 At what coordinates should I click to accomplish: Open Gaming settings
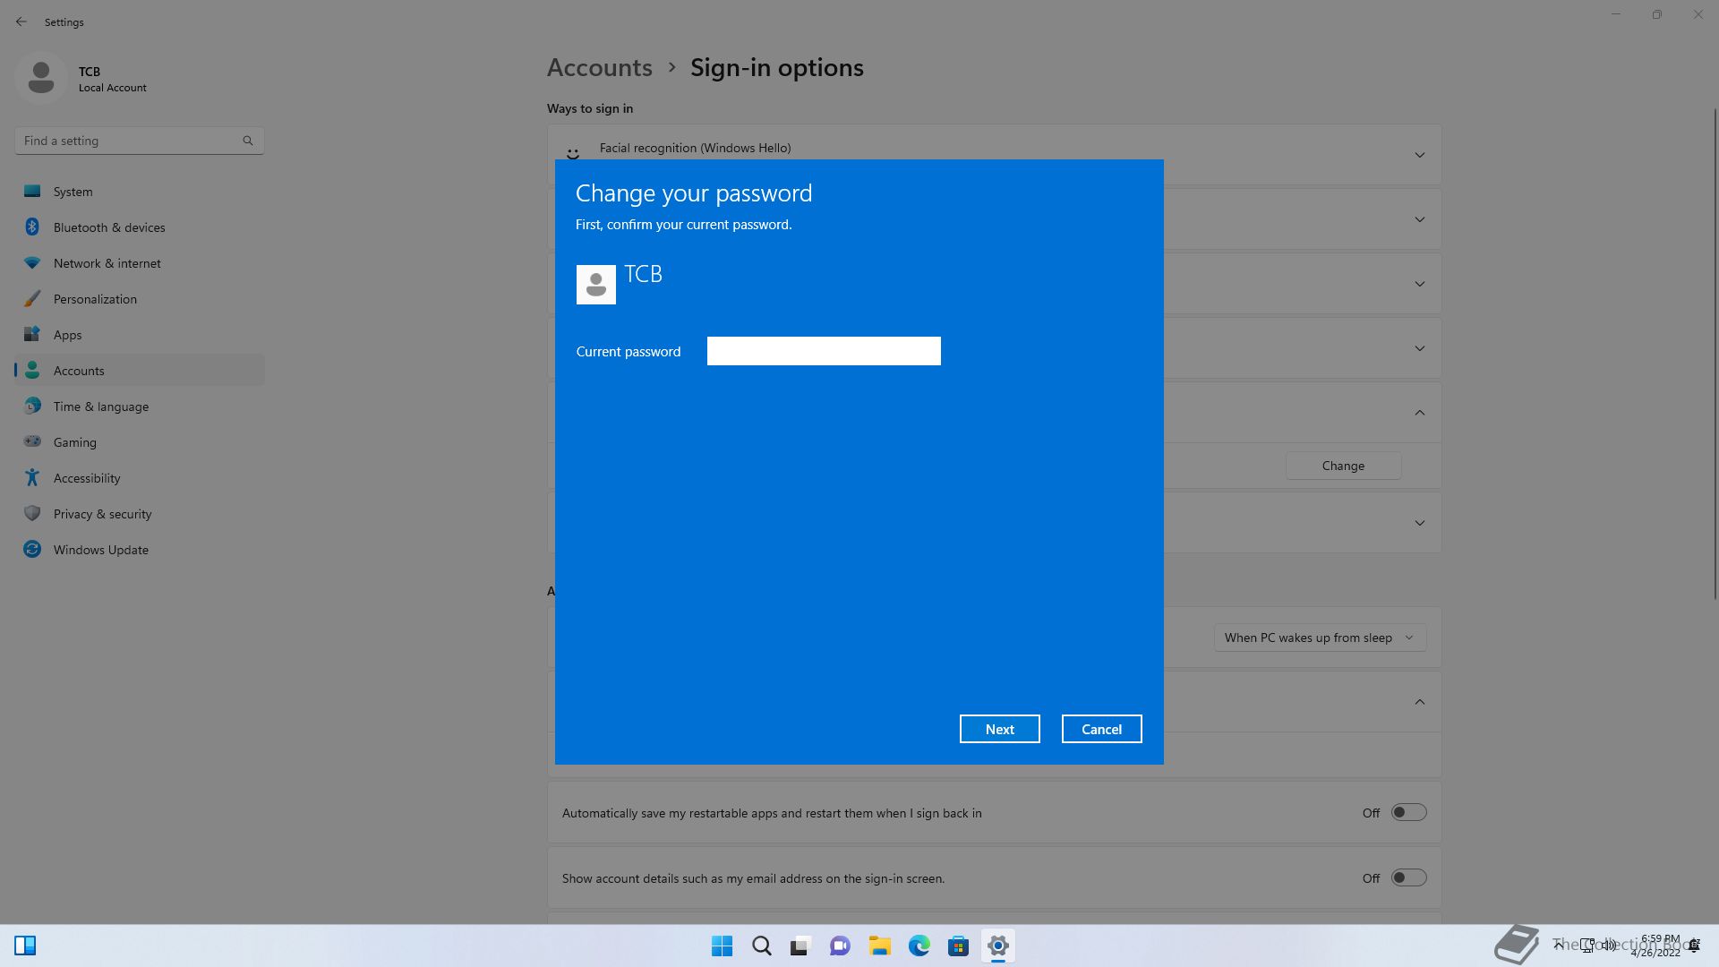140,442
